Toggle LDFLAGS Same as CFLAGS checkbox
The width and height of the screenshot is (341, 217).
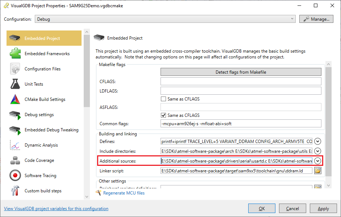(163, 99)
